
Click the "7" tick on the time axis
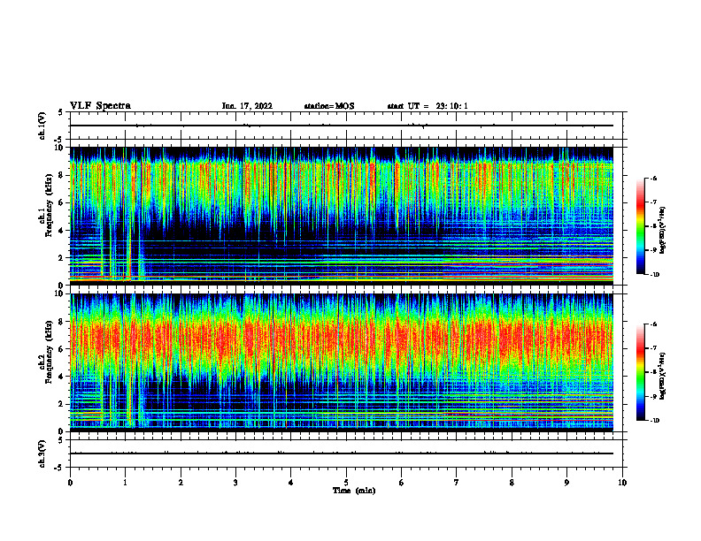click(x=457, y=483)
